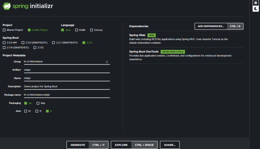Choose War packaging
Viewport: 260px width, 149px height.
click(38, 103)
